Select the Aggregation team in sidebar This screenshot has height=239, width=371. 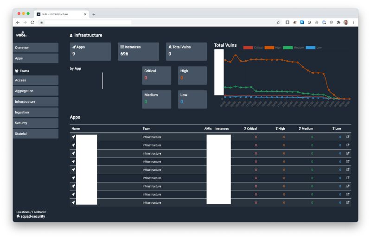click(x=36, y=91)
